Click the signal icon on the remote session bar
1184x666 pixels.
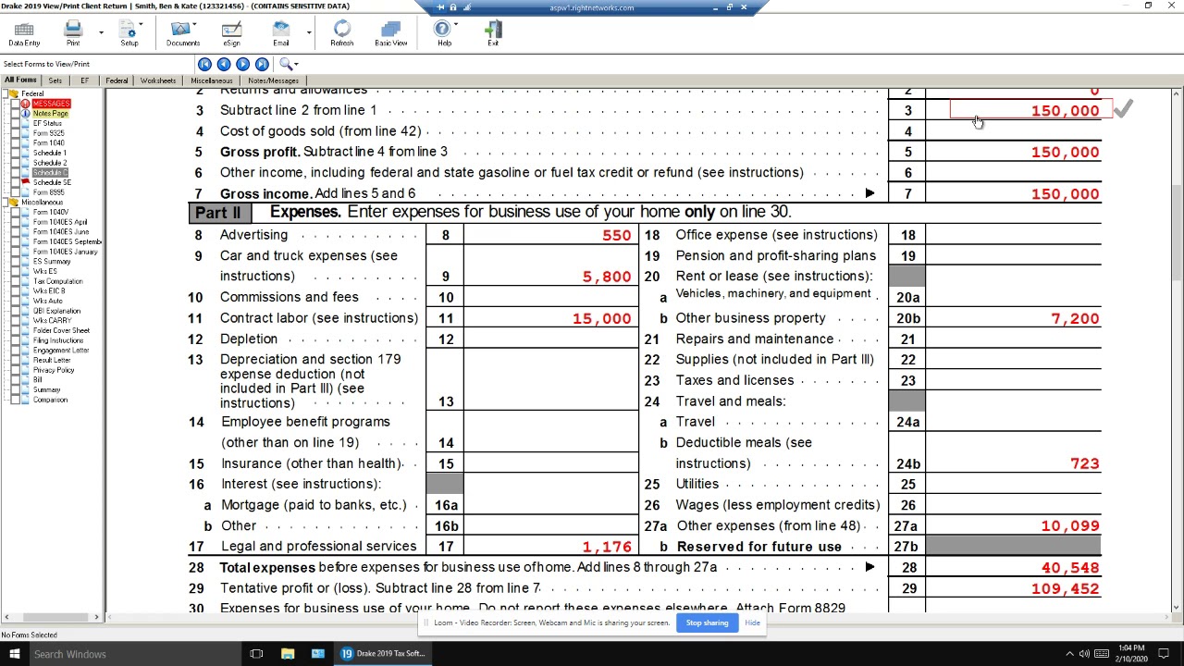pyautogui.click(x=466, y=7)
